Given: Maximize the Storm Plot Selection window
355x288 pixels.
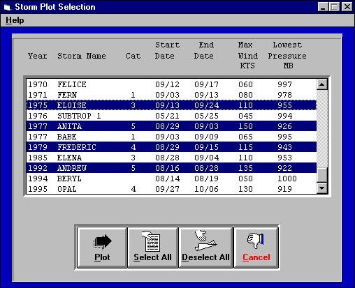Looking at the screenshot, I should (x=335, y=7).
